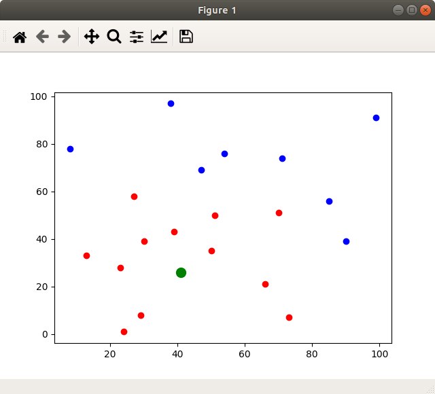Activate the Pan axes tool

click(x=92, y=37)
